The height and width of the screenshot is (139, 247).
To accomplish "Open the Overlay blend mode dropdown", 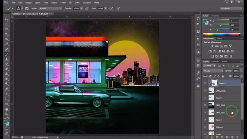I will pyautogui.click(x=213, y=71).
